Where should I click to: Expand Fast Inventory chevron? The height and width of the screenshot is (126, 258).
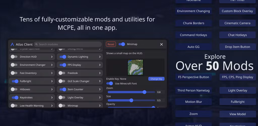(x=52, y=73)
